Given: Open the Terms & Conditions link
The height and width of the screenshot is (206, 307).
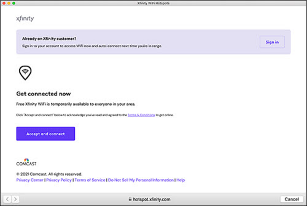Looking at the screenshot, I should (x=141, y=115).
